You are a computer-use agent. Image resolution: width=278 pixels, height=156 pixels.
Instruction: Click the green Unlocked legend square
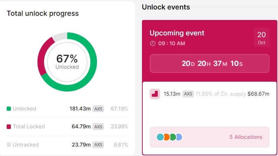pos(9,109)
